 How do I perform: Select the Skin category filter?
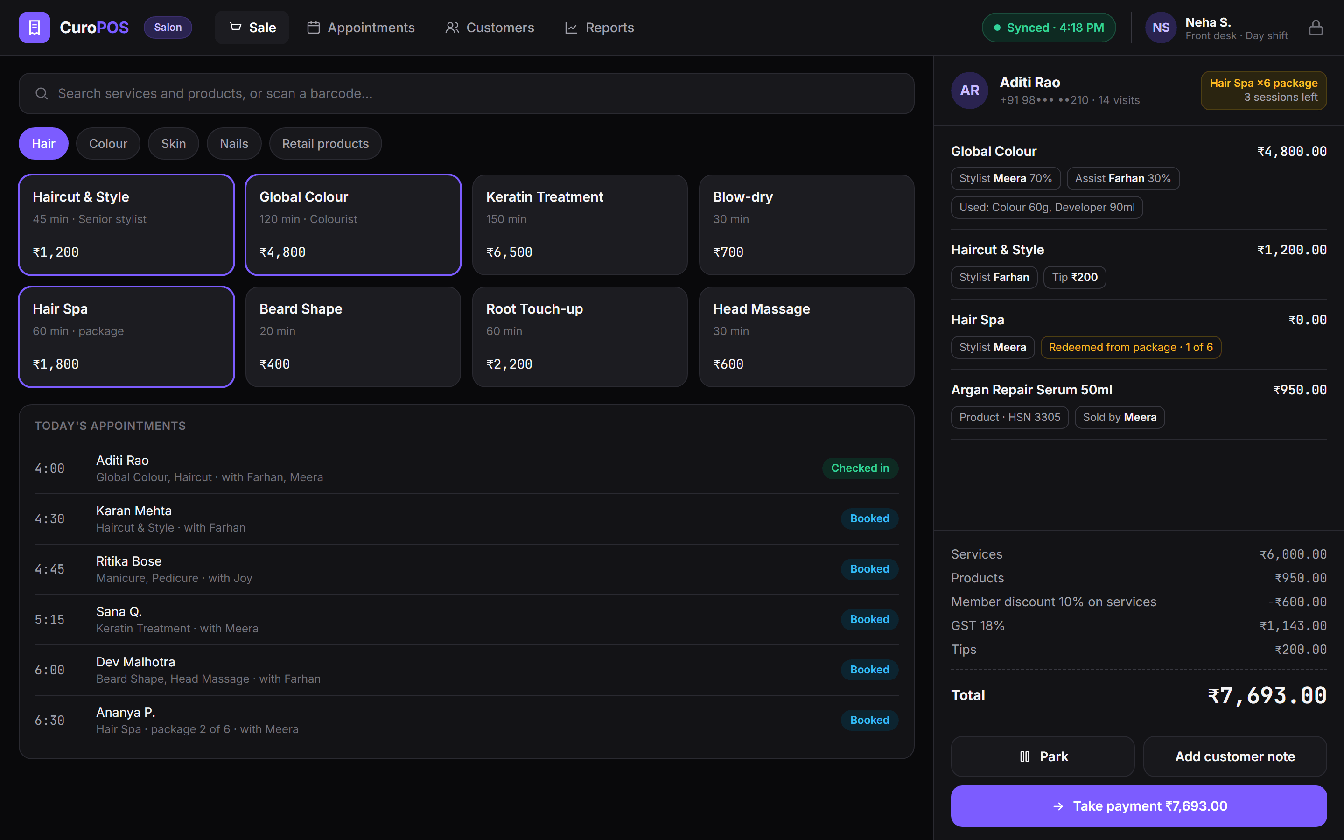[x=173, y=143]
